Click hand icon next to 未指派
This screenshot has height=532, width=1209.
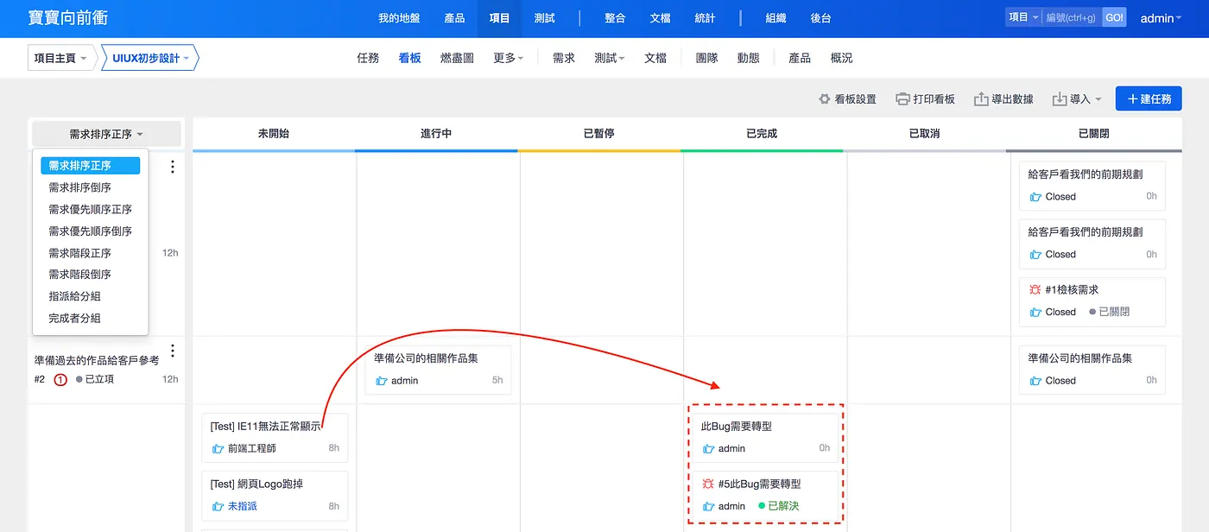coord(218,506)
